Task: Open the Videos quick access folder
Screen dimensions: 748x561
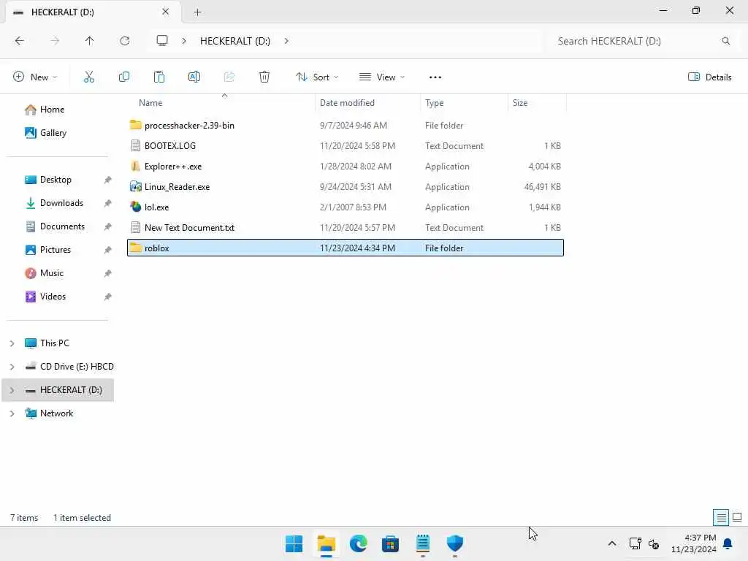Action: (53, 297)
